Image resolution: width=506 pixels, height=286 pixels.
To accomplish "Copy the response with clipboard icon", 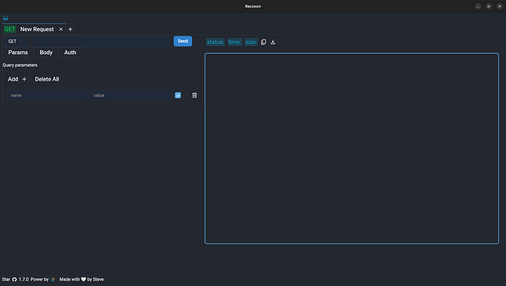I will click(x=263, y=42).
